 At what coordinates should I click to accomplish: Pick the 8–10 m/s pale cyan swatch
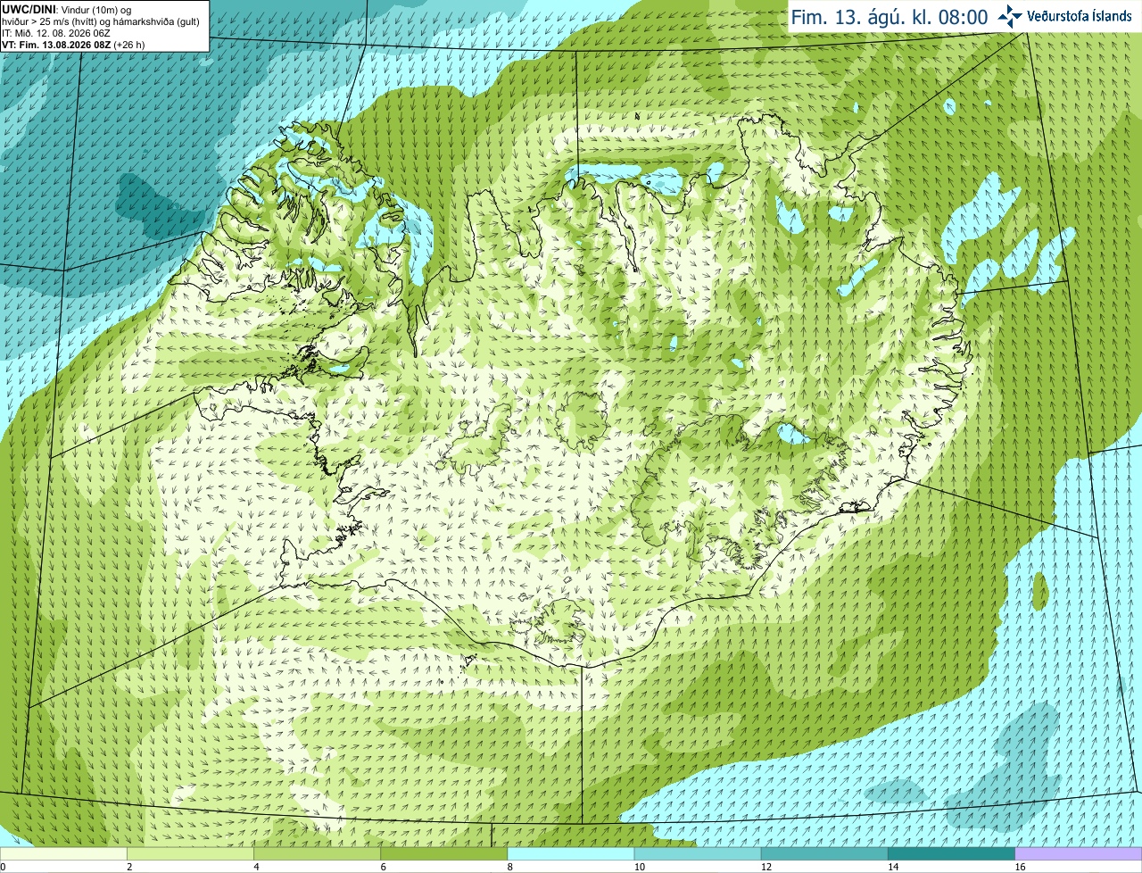click(x=571, y=853)
